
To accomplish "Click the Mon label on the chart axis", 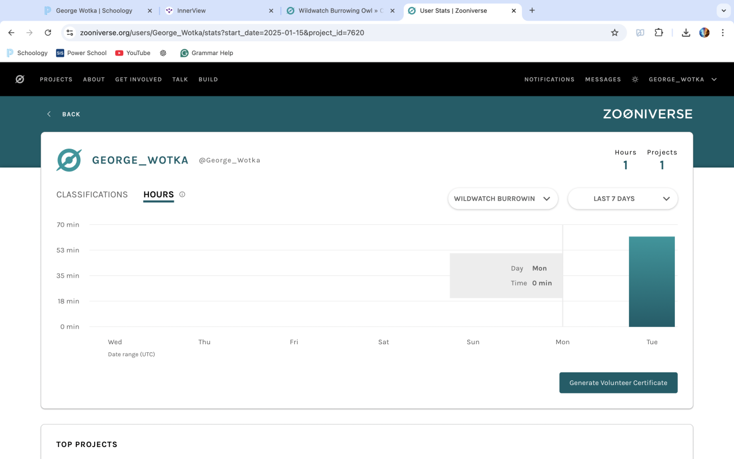I will (x=563, y=342).
